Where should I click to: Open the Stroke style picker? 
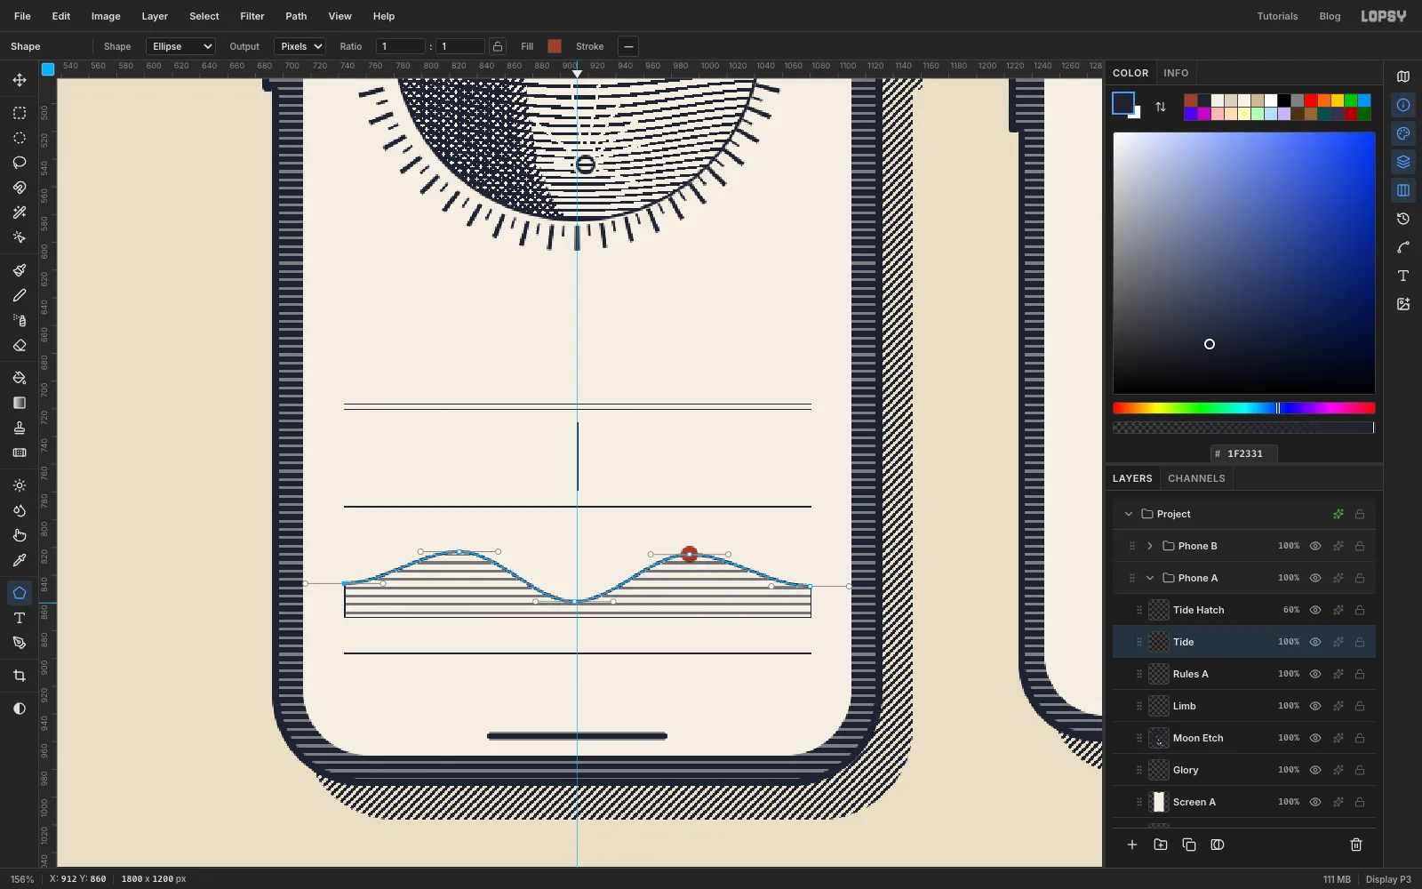[628, 46]
